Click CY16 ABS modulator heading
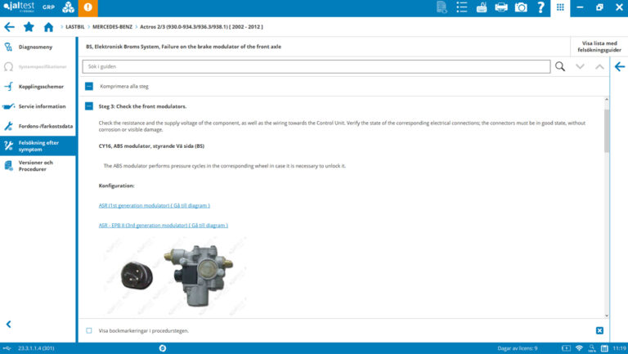Screen dimensions: 628x354 pos(151,146)
